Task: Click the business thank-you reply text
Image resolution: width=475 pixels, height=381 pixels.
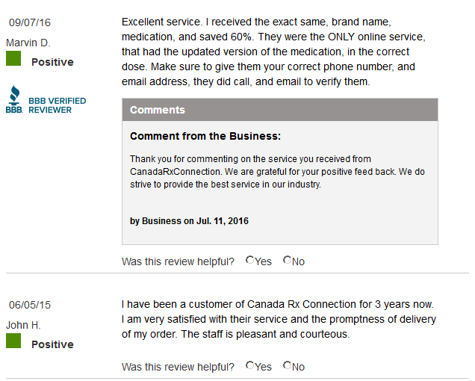Action: (277, 172)
